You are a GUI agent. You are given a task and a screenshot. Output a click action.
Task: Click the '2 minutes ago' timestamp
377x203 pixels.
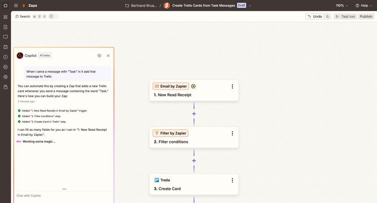point(26,101)
